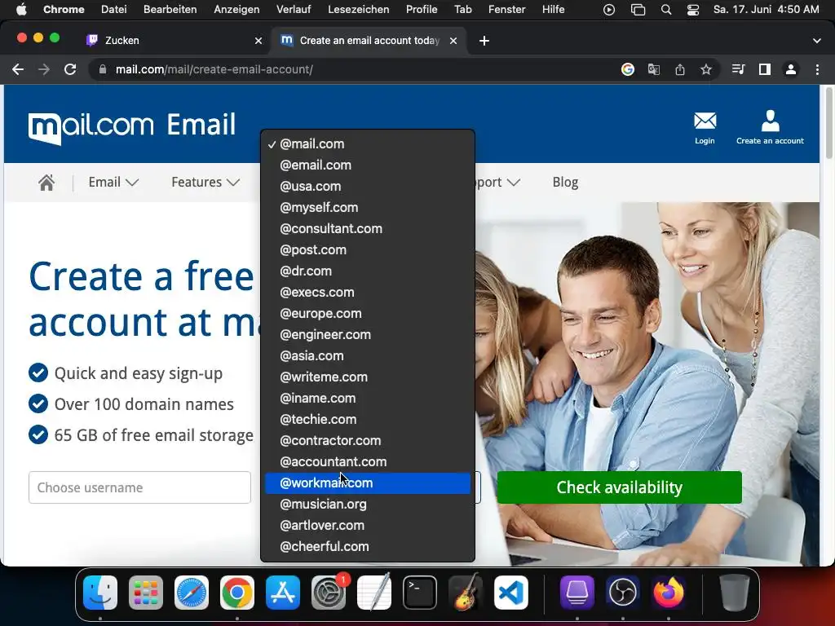Open System Settings in the Dock
Image resolution: width=835 pixels, height=626 pixels.
[329, 593]
